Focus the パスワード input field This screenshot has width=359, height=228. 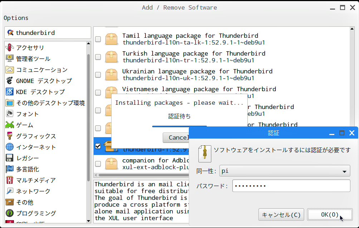[291, 186]
